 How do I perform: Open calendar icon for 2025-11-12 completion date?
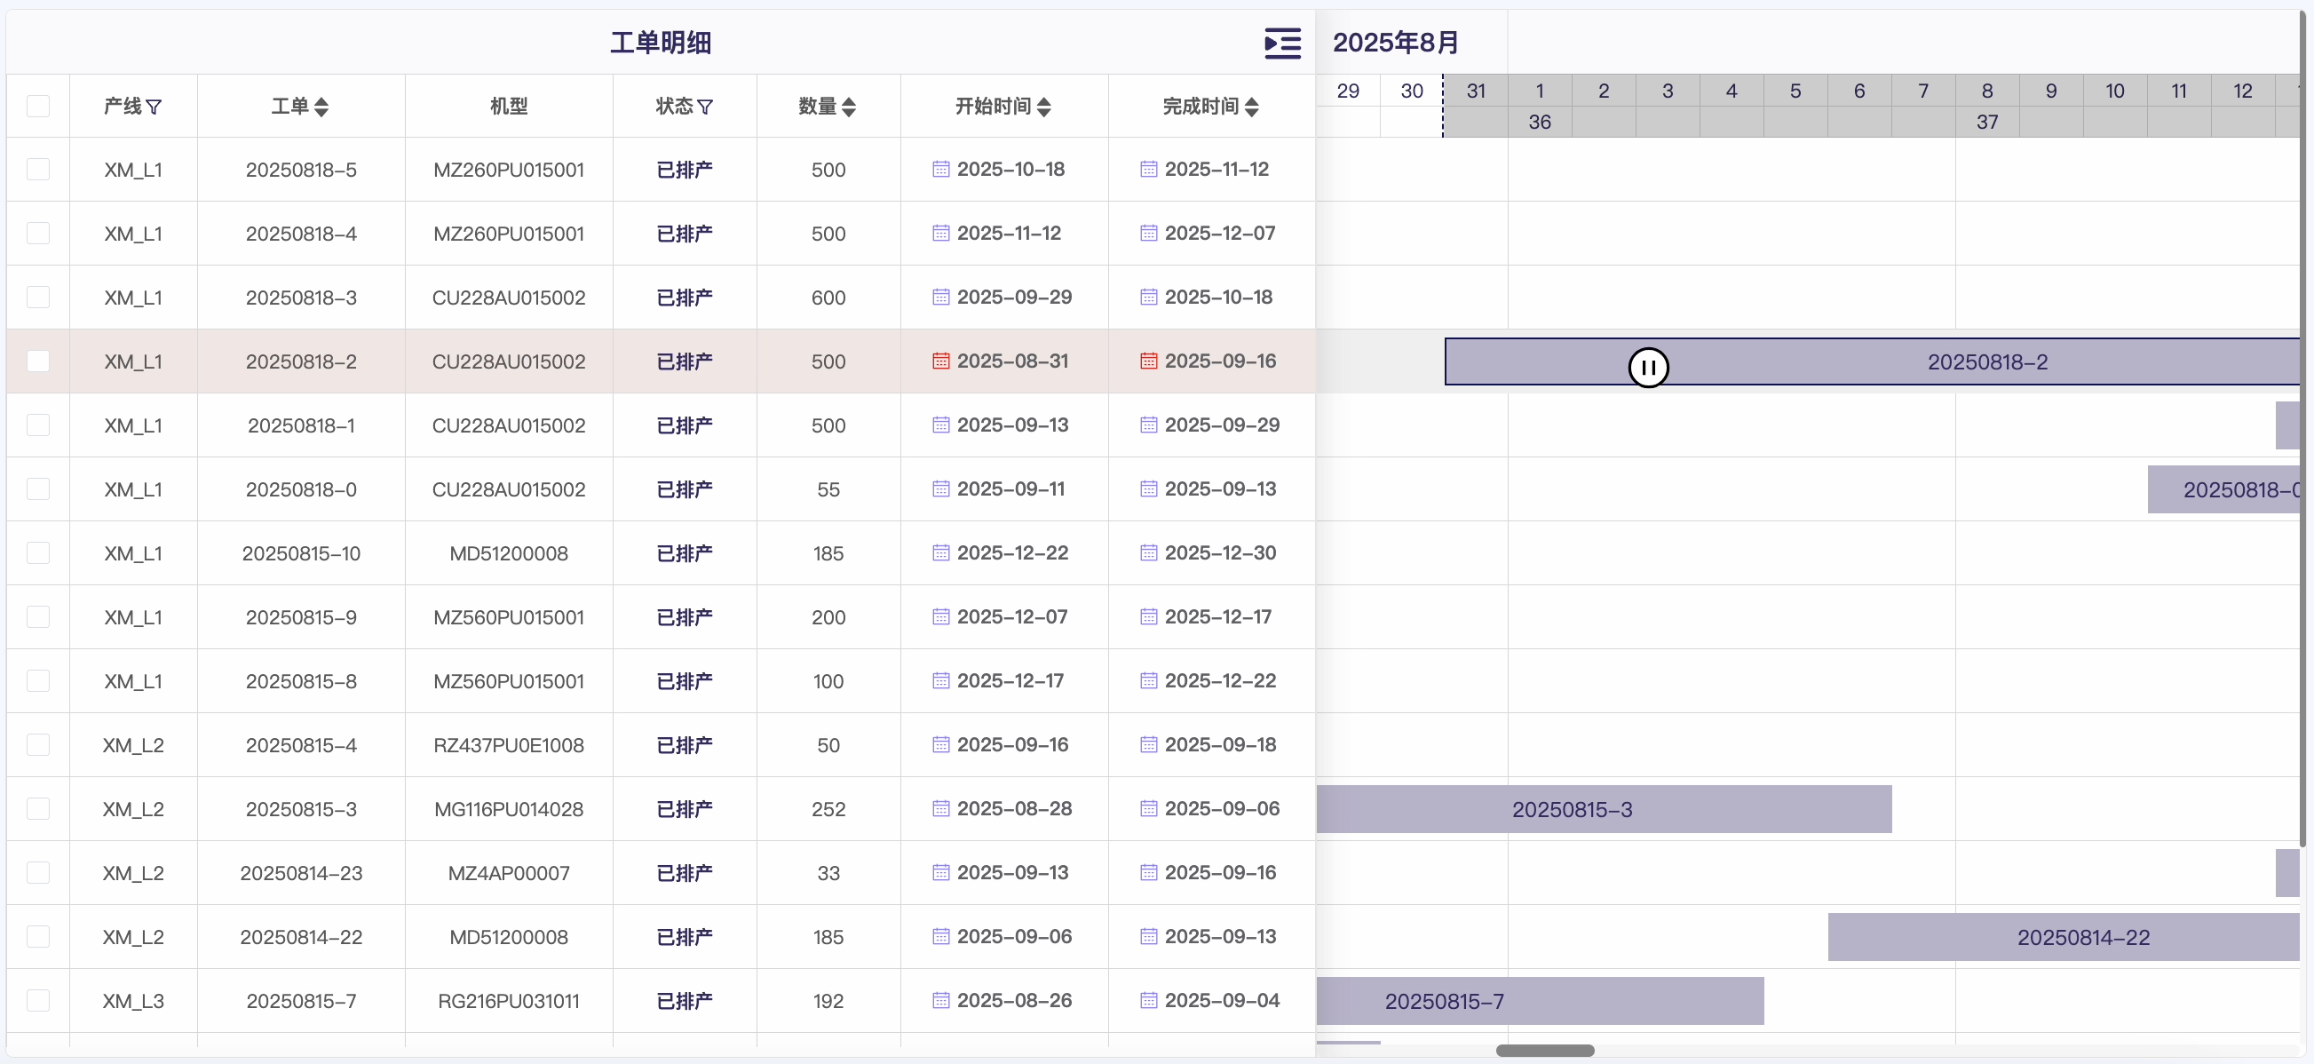[x=1148, y=169]
